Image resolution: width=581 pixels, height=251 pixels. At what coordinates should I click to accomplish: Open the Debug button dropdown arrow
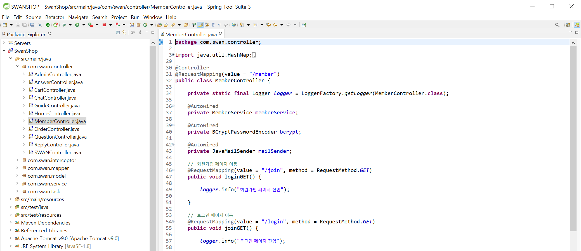pyautogui.click(x=70, y=25)
